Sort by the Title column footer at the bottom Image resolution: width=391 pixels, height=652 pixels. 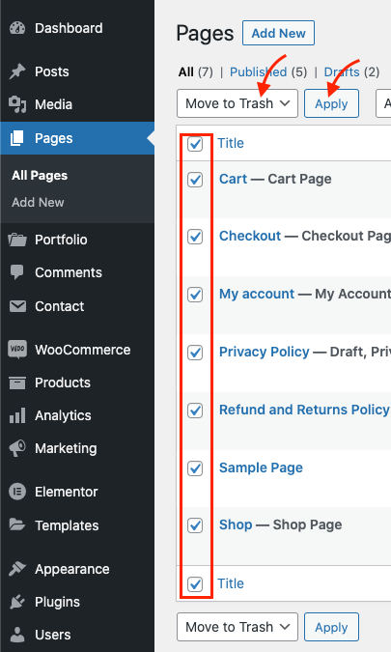click(231, 583)
